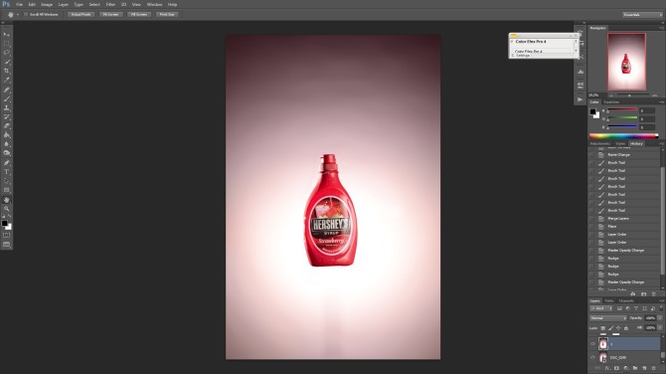Toggle Scroll All Windows checkbox
Viewport: 666px width, 374px height.
click(26, 15)
